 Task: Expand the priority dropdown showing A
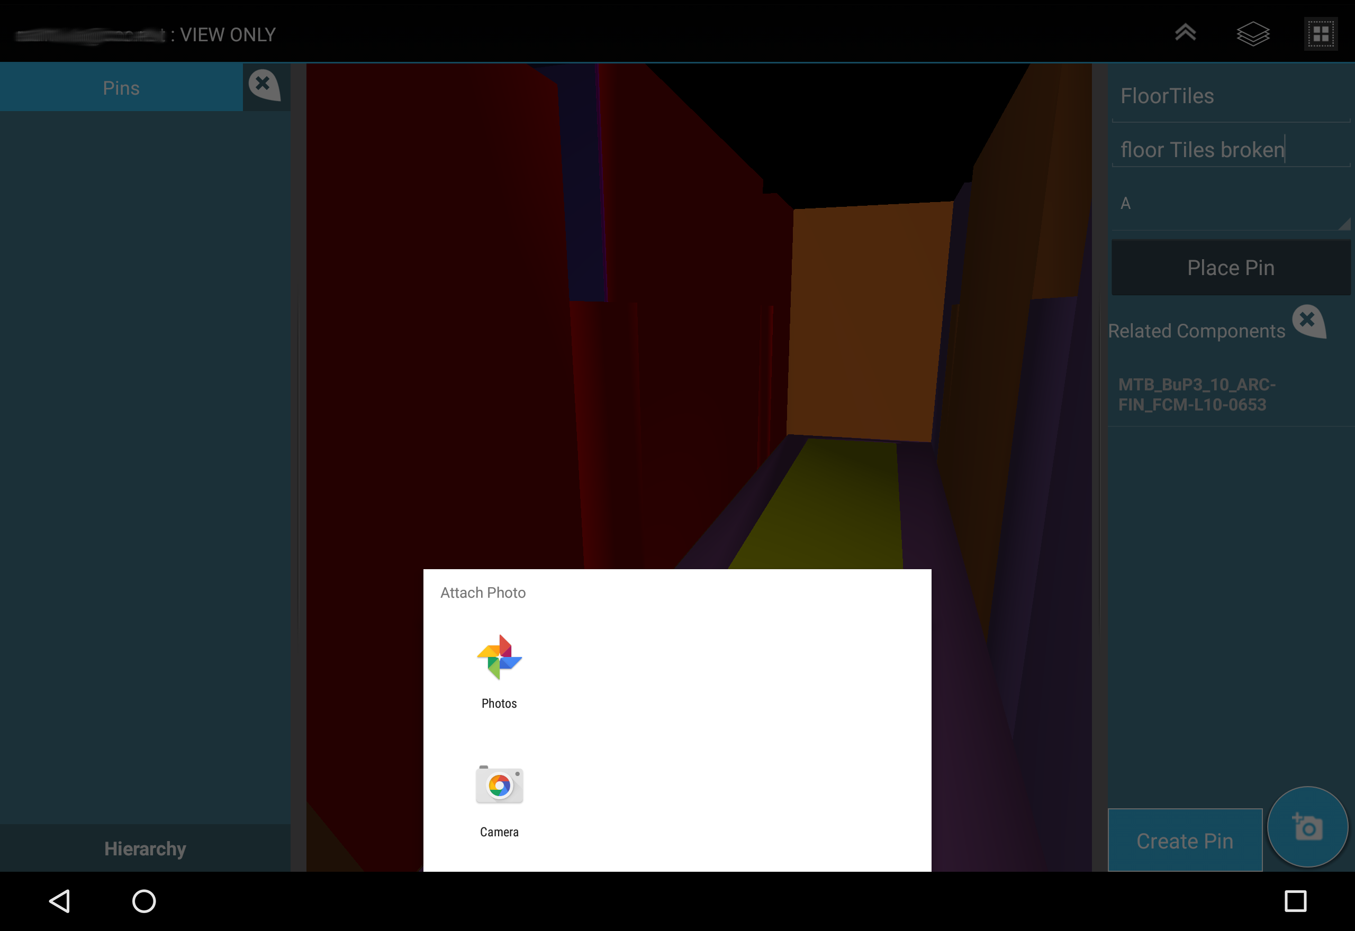1230,204
